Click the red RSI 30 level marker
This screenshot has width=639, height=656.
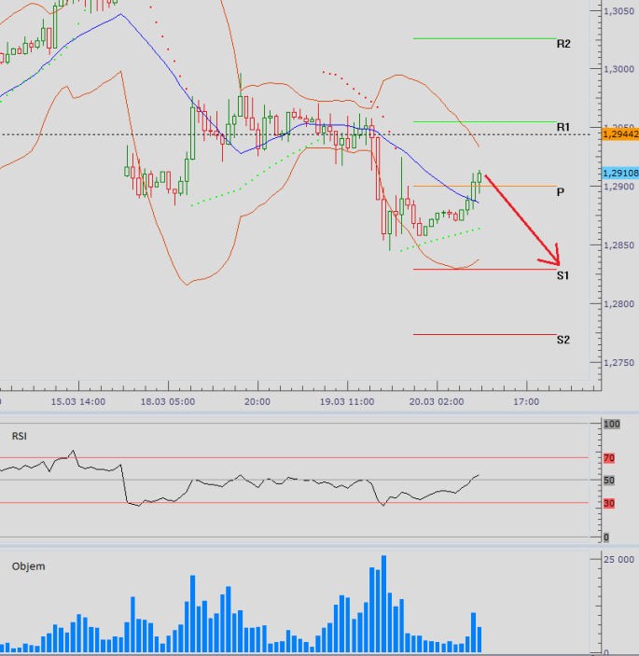tap(609, 503)
